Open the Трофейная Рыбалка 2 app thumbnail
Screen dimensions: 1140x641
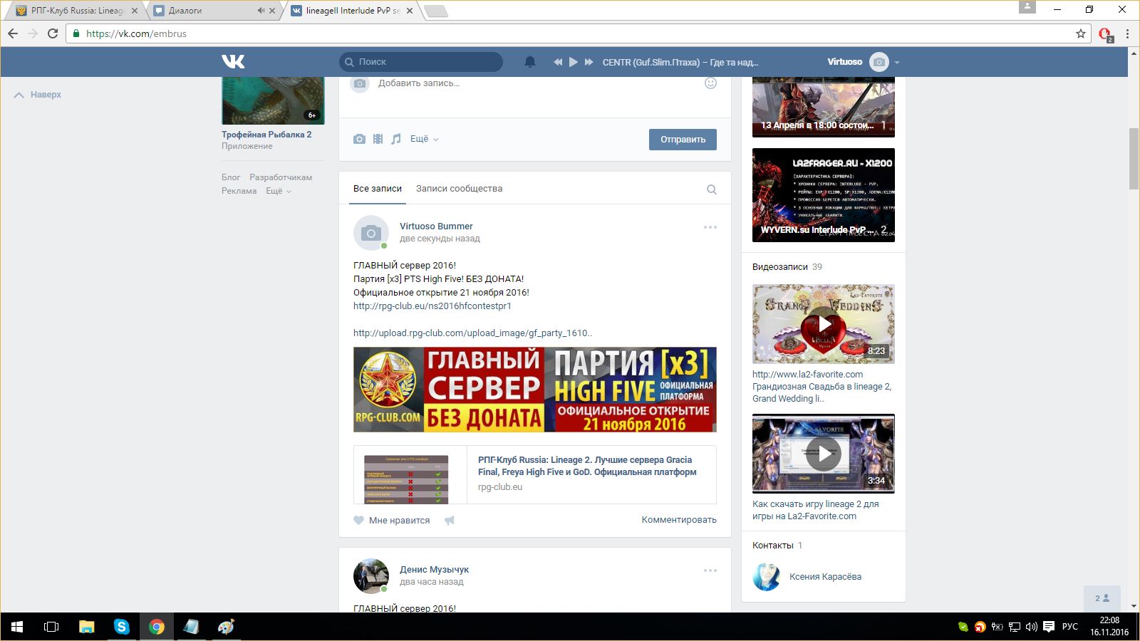click(273, 100)
